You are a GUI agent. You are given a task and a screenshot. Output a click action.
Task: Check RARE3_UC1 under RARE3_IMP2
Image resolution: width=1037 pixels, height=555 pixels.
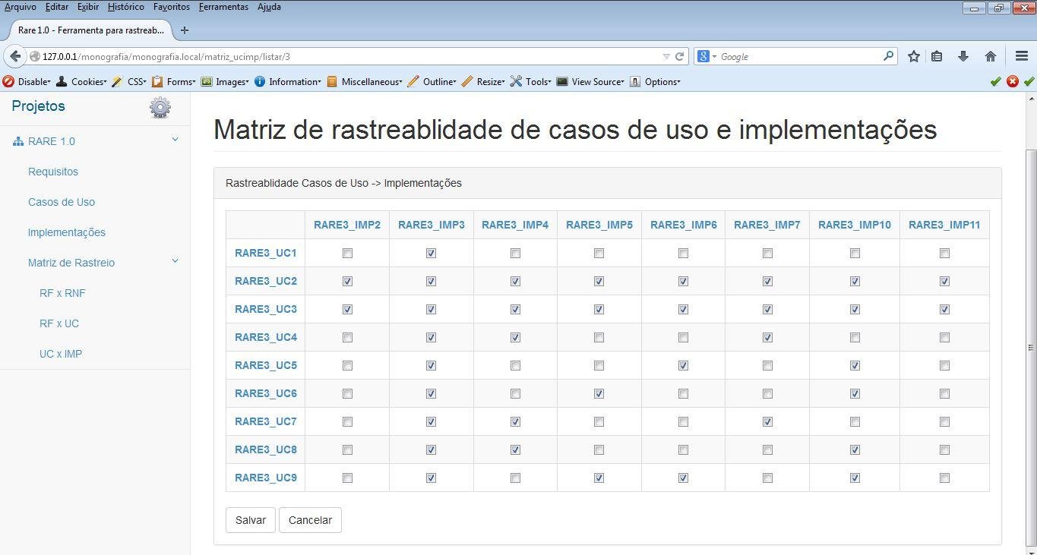coord(347,253)
